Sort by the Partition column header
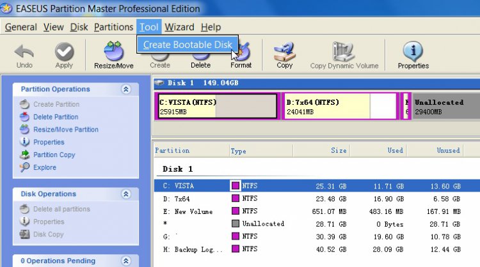 point(191,151)
